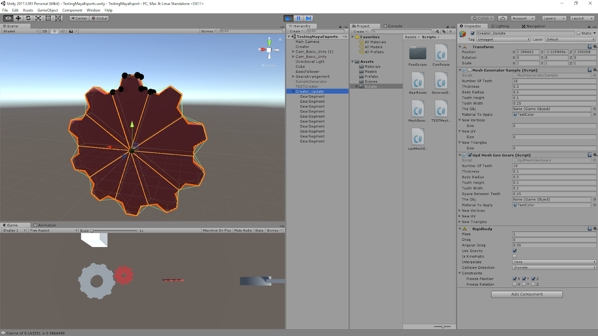This screenshot has height=336, width=598.
Task: Select the PastScripts folder icon
Action: click(x=417, y=53)
